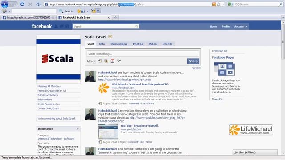Viewport: 285px width, 160px height.
Task: Click the facebook logo in header
Action: (42, 26)
